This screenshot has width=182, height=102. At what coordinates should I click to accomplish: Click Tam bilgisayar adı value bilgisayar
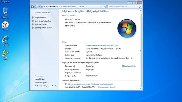tap(90, 69)
